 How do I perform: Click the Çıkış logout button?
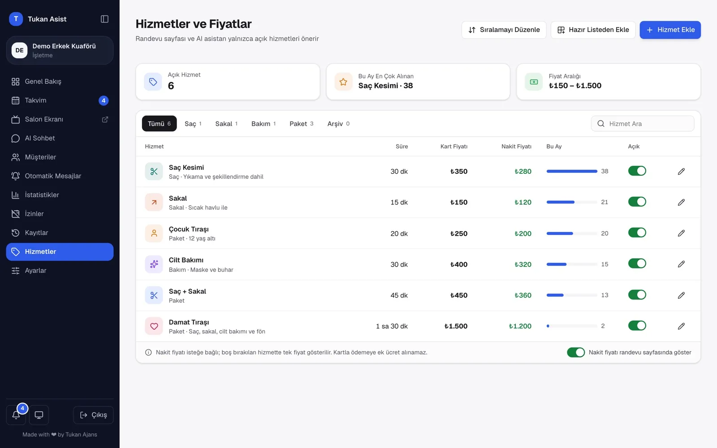click(x=93, y=415)
